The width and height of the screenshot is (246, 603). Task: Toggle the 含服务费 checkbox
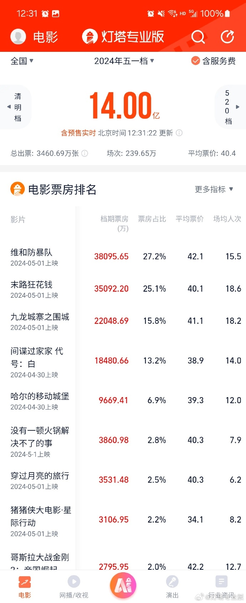[195, 61]
